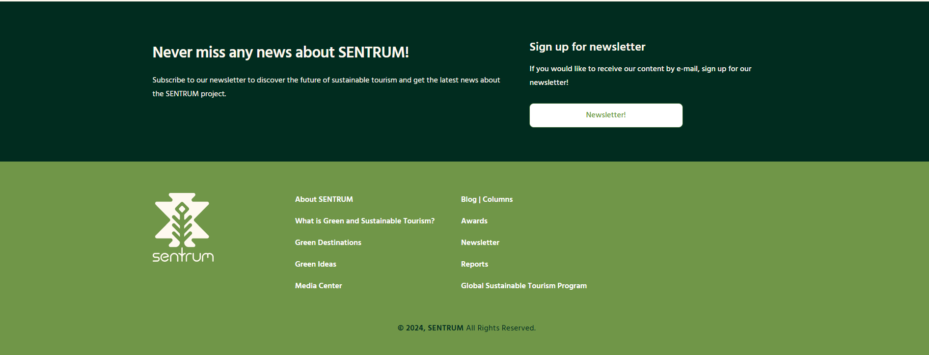Open the About SENTRUM footer link
Screen dimensions: 929x355
324,199
